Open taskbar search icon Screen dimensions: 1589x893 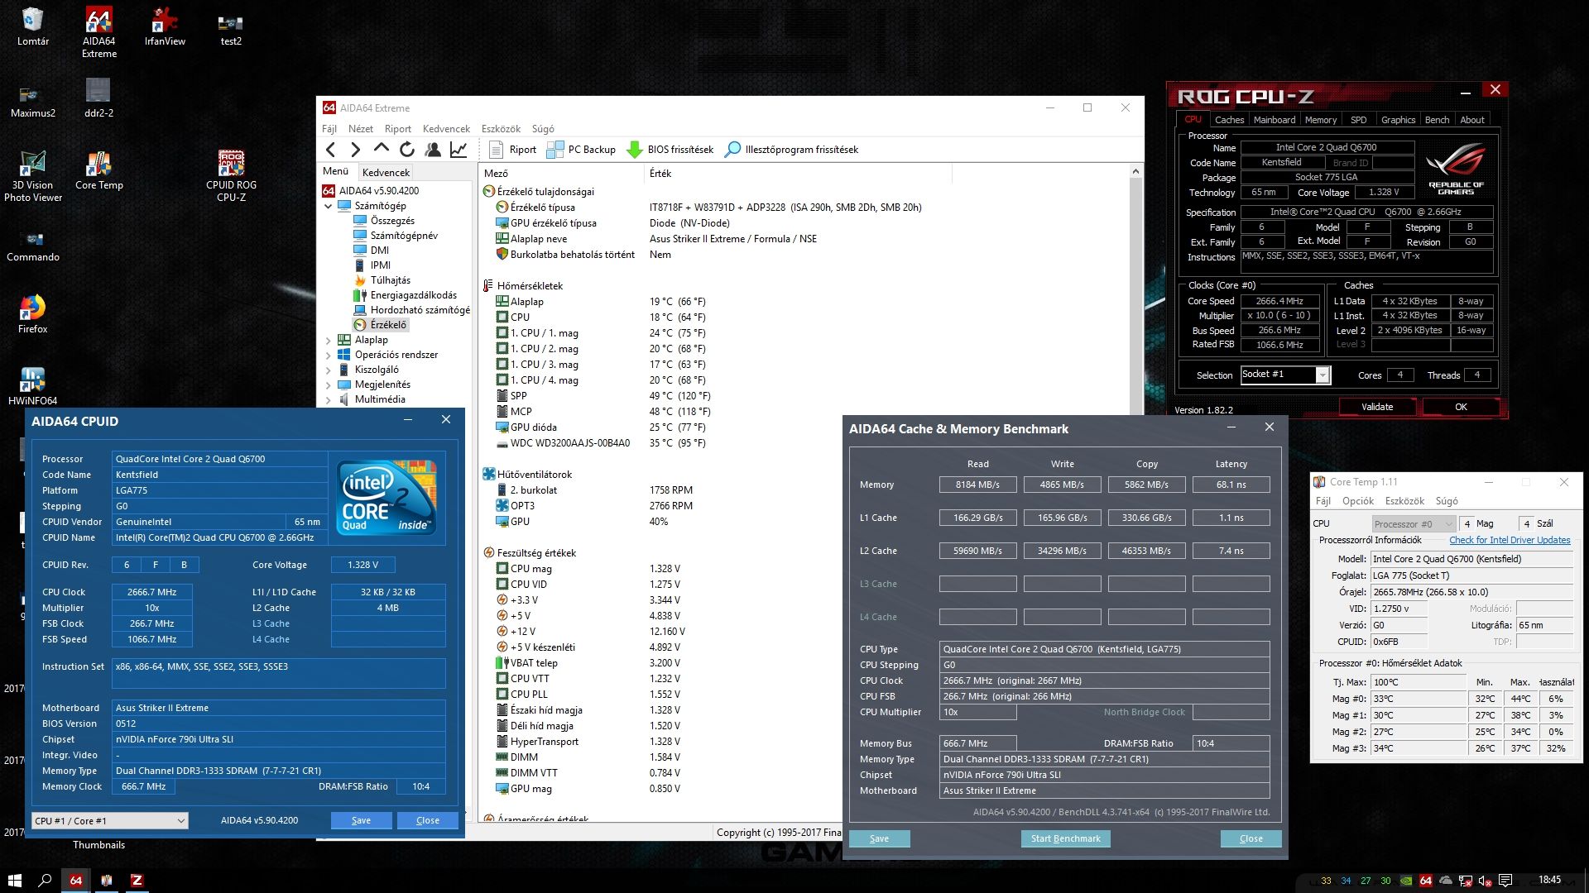coord(46,881)
